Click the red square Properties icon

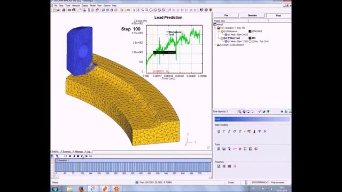(x=229, y=166)
